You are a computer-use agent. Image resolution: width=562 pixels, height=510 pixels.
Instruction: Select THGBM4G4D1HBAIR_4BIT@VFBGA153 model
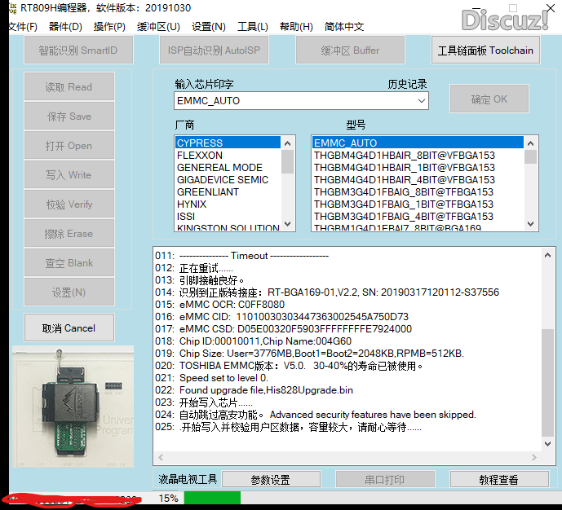(x=418, y=180)
